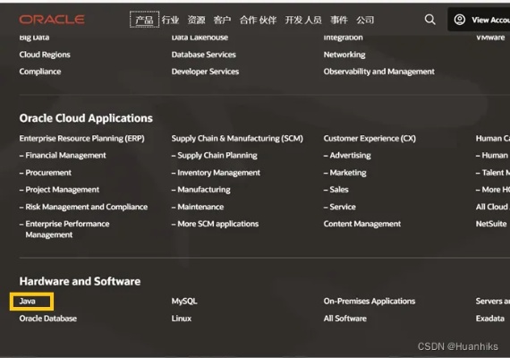Open the 行业 menu

[x=170, y=20]
